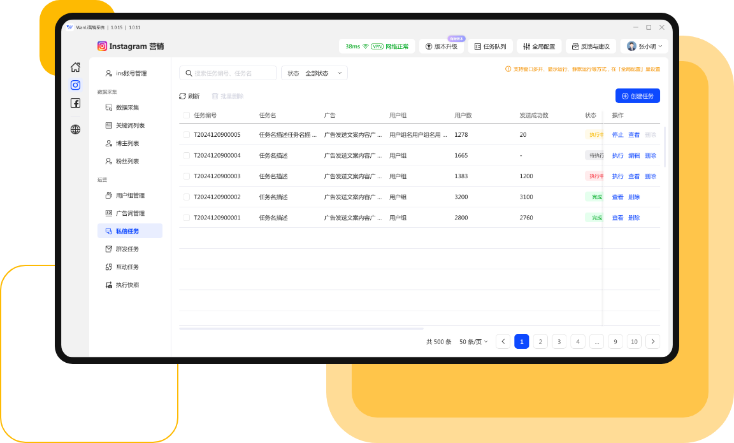Toggle the select-all checkbox in table header
The height and width of the screenshot is (443, 734).
187,115
